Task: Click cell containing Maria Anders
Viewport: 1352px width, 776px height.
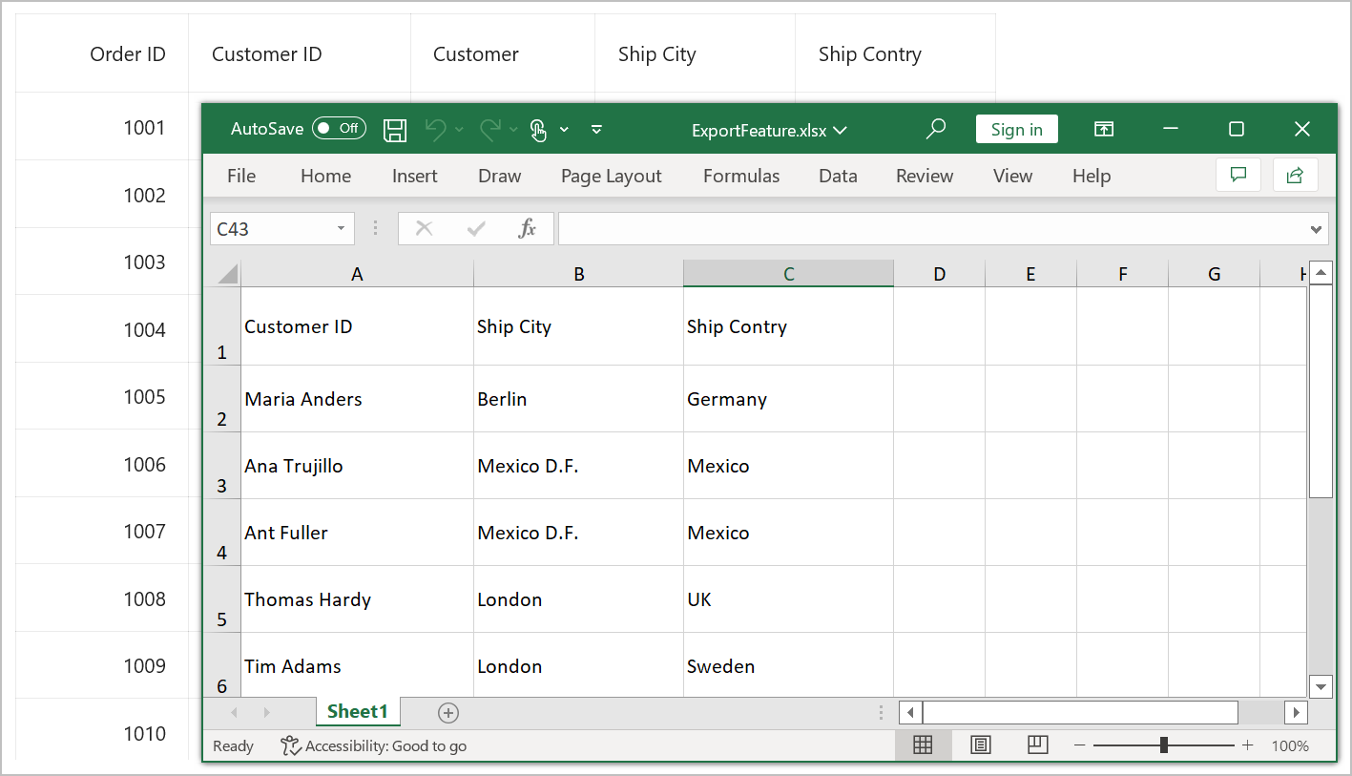Action: point(357,399)
